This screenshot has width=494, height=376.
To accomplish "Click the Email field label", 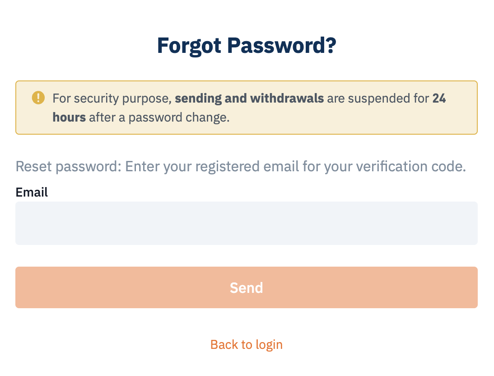I will [32, 192].
